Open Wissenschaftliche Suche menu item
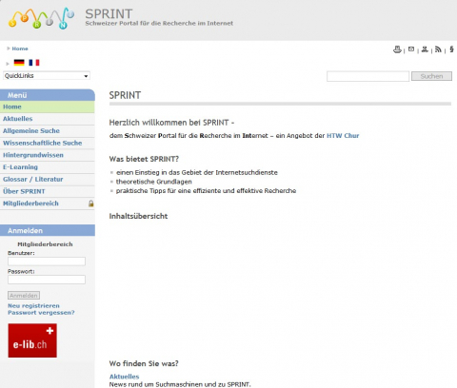Screen dimensions: 457x388 pos(48,143)
